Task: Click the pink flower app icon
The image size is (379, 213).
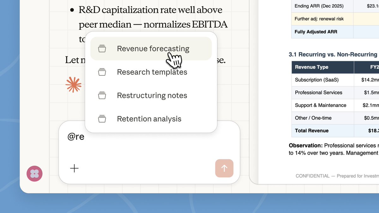Action: tap(34, 174)
